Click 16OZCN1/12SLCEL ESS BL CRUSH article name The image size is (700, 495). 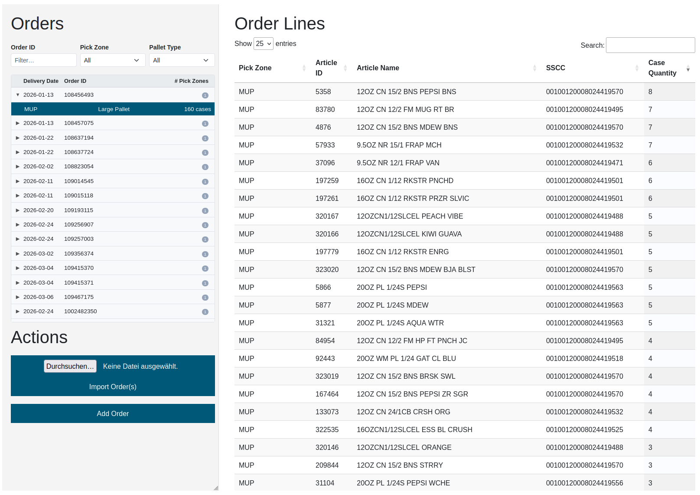pyautogui.click(x=414, y=430)
